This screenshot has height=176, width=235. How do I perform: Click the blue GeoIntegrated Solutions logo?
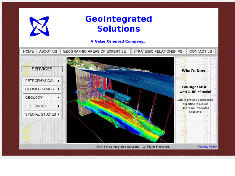click(39, 26)
